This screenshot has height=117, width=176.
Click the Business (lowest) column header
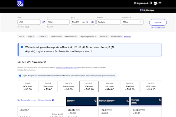(x=146, y=101)
